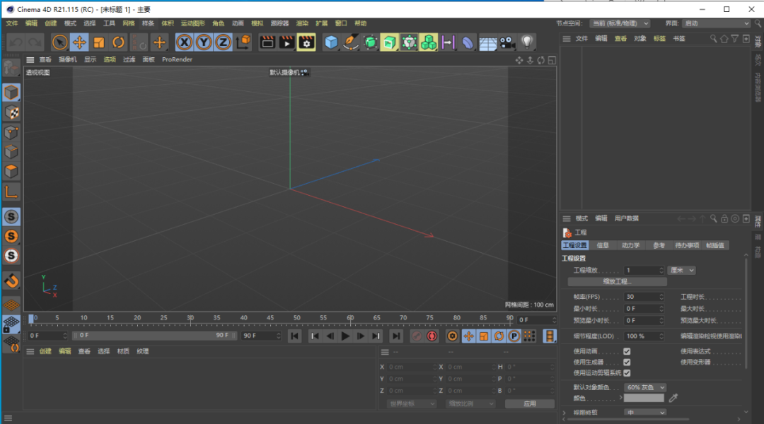This screenshot has width=764, height=424.
Task: Pick color with the eyedropper icon
Action: tap(673, 398)
